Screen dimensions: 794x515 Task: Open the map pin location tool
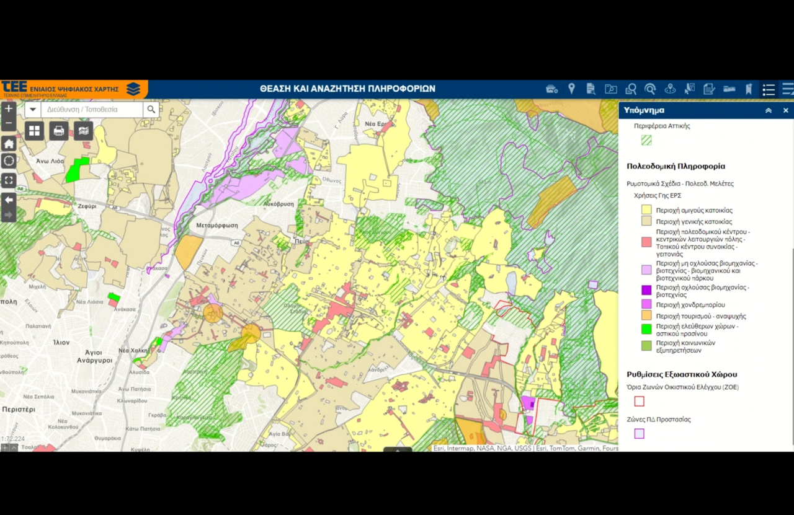point(571,89)
